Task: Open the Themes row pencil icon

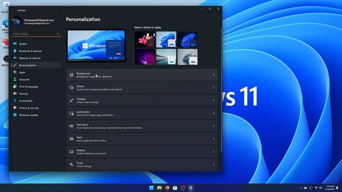Action: (71, 101)
